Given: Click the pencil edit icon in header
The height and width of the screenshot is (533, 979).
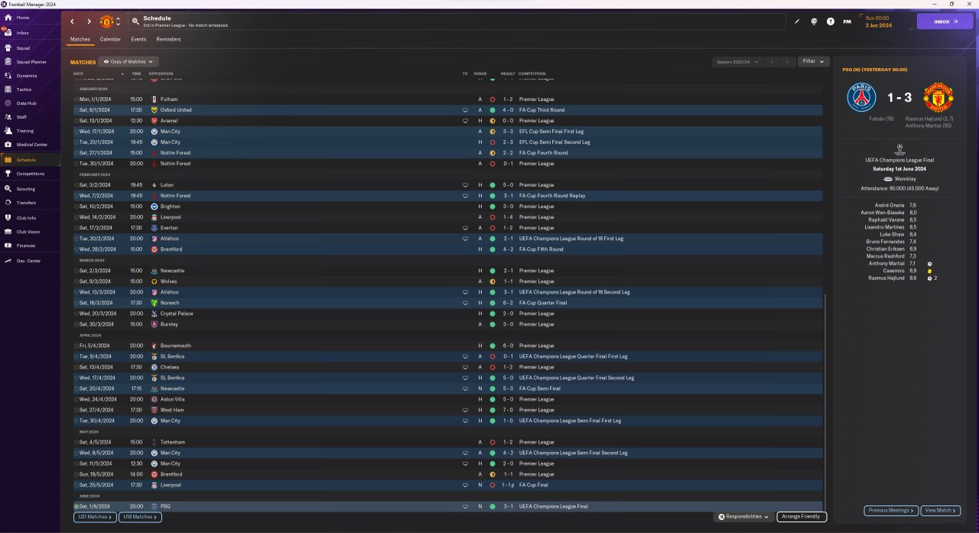Looking at the screenshot, I should click(796, 21).
